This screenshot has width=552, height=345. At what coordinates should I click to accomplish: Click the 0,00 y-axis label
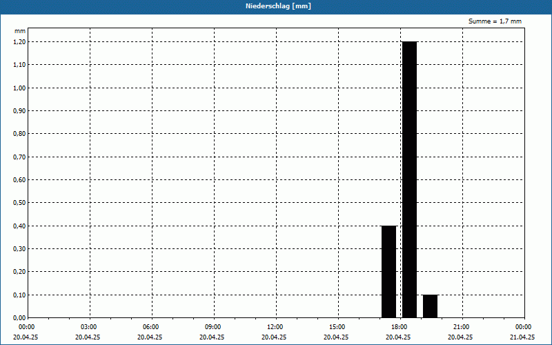pyautogui.click(x=19, y=318)
